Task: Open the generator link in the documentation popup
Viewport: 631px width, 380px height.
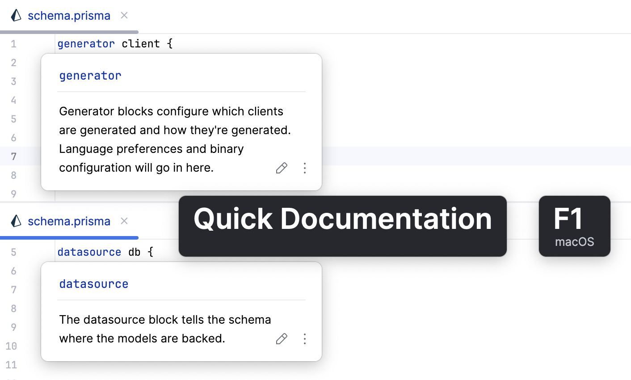Action: (90, 75)
